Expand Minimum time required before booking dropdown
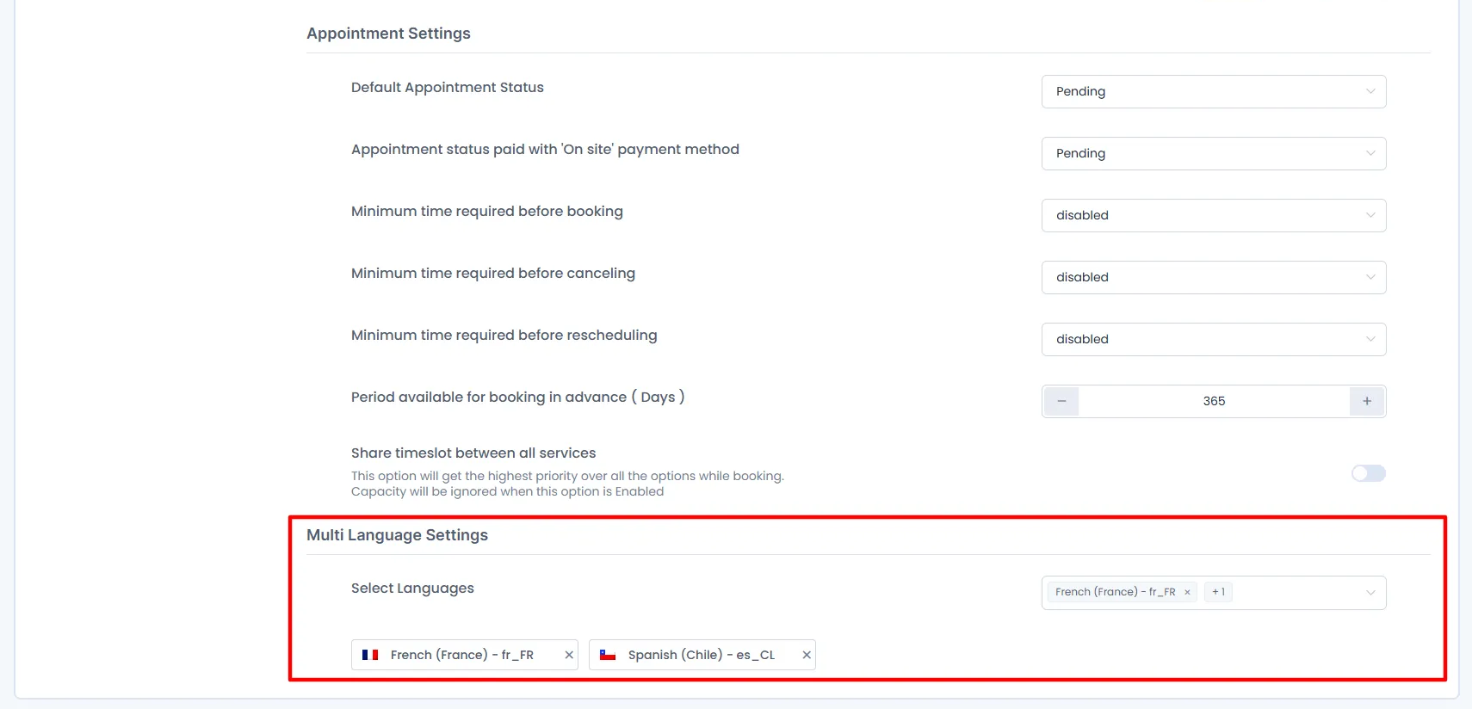 tap(1214, 215)
